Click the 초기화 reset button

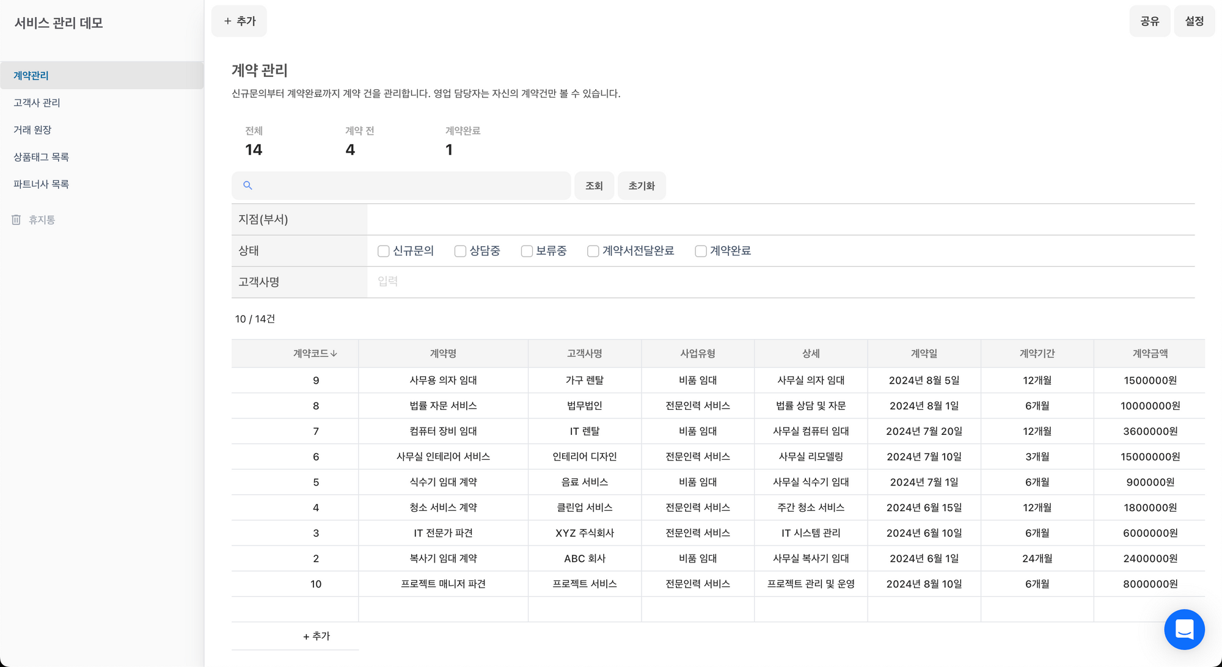pyautogui.click(x=642, y=186)
